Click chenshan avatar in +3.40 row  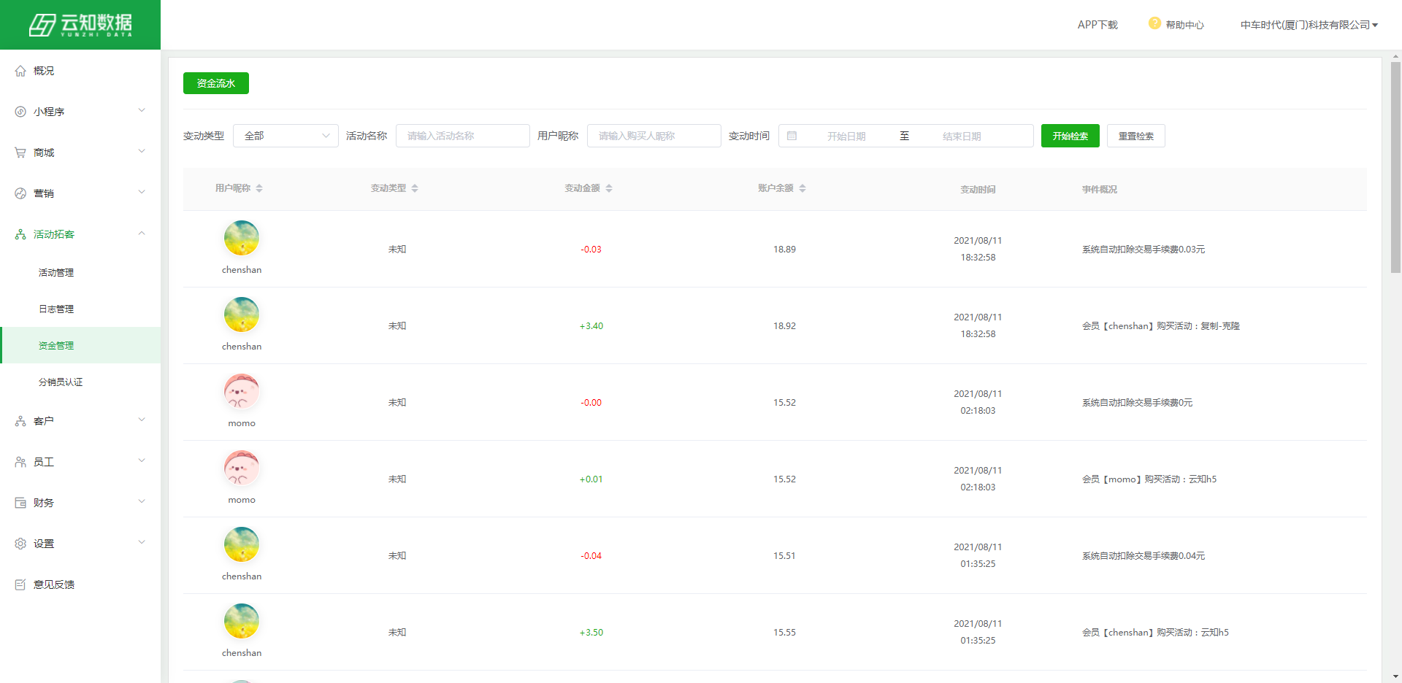242,315
